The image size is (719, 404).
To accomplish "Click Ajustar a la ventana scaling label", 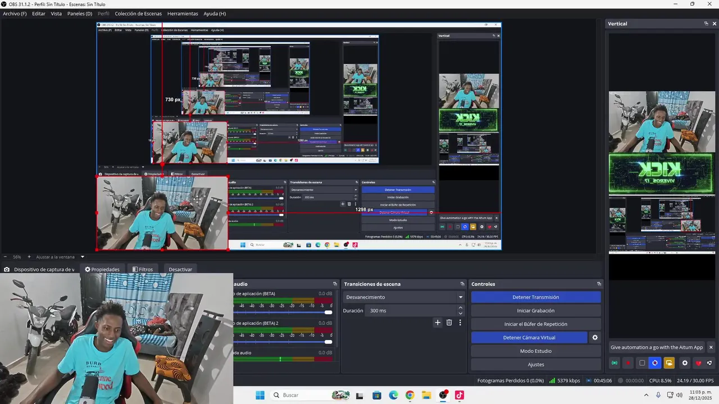I will click(x=55, y=257).
